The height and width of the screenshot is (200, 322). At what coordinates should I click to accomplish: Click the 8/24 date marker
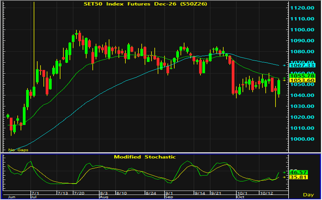tap(151, 193)
